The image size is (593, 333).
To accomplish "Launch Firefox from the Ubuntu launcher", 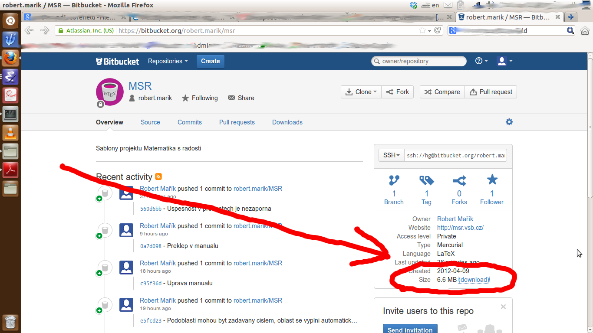I will coord(10,58).
